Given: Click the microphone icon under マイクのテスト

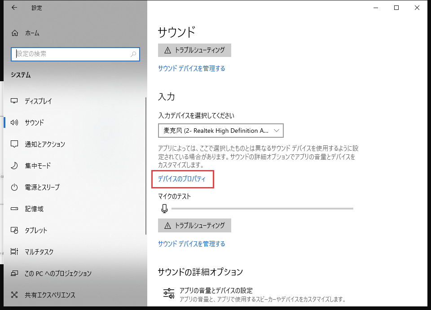Looking at the screenshot, I should 164,208.
